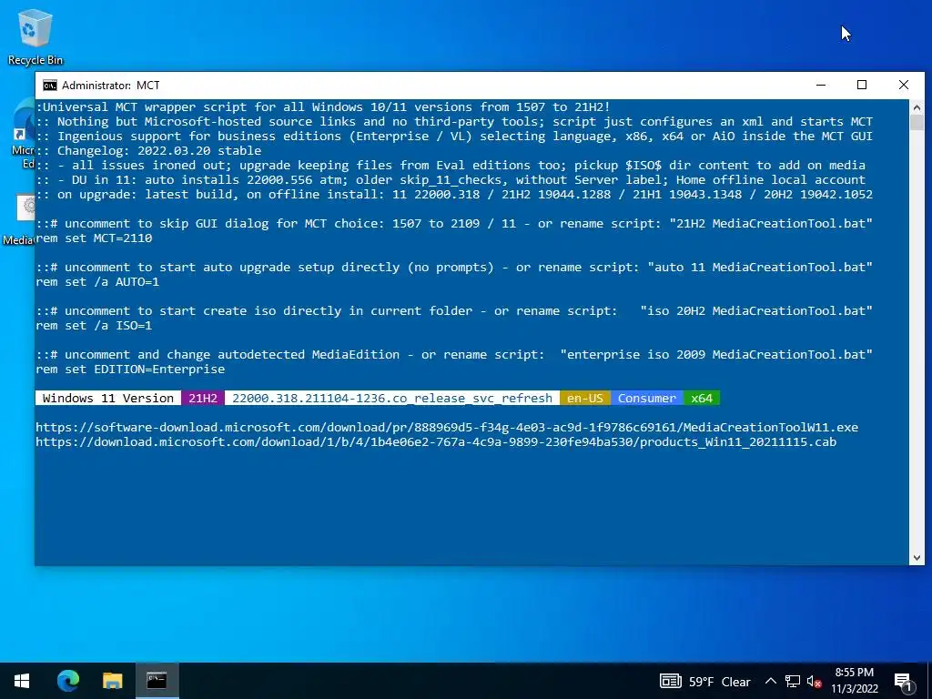Click the console vertical scrollbar thumb
The image size is (932, 699).
click(917, 123)
